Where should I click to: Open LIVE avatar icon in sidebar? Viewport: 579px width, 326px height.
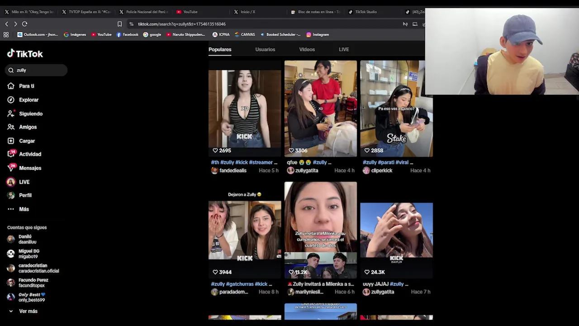11,182
